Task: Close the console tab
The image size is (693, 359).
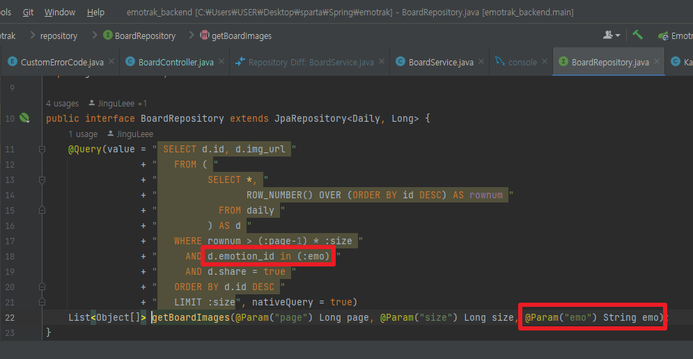Action: (545, 61)
